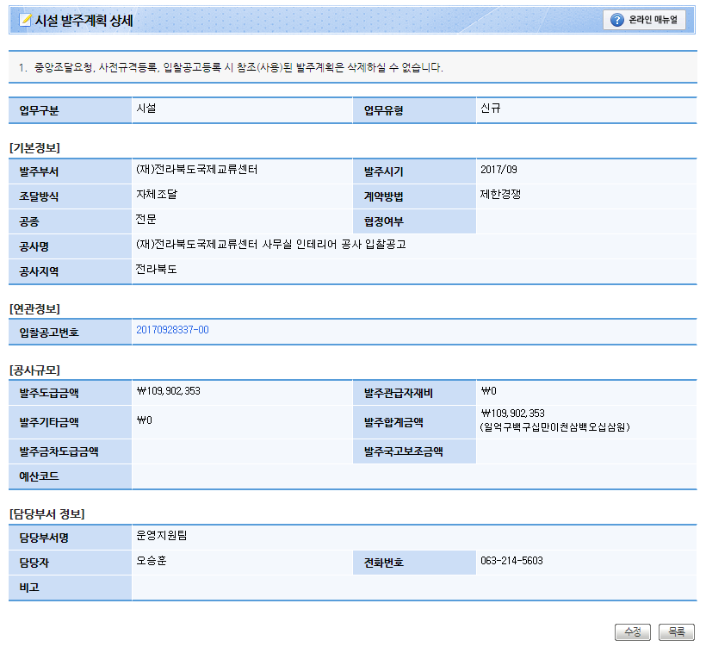Click the empty 비고 field
This screenshot has width=706, height=647.
point(413,588)
